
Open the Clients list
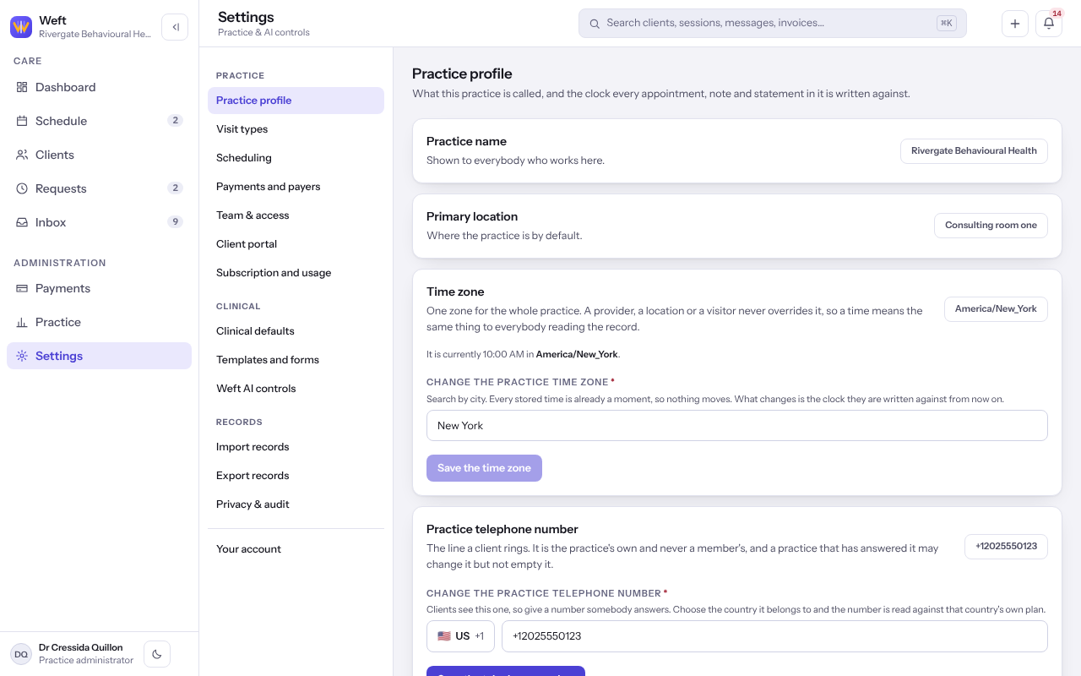[100, 155]
